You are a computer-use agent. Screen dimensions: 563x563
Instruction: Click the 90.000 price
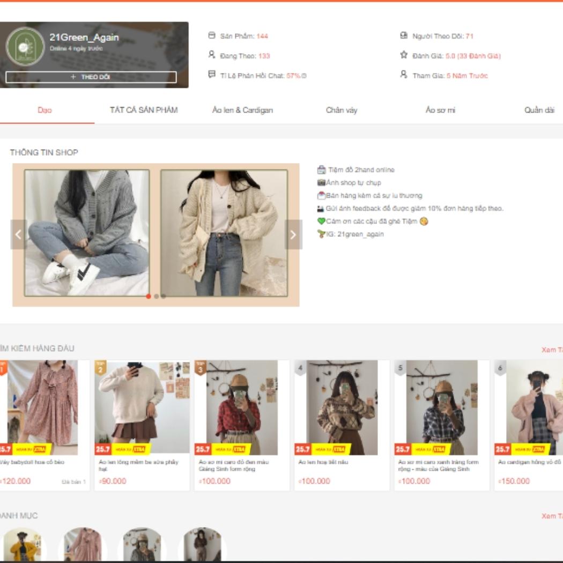point(113,481)
